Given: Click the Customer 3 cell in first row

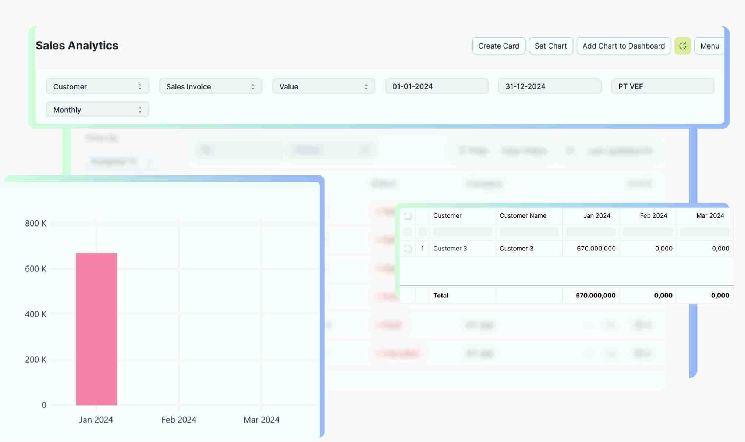Looking at the screenshot, I should pyautogui.click(x=450, y=249).
